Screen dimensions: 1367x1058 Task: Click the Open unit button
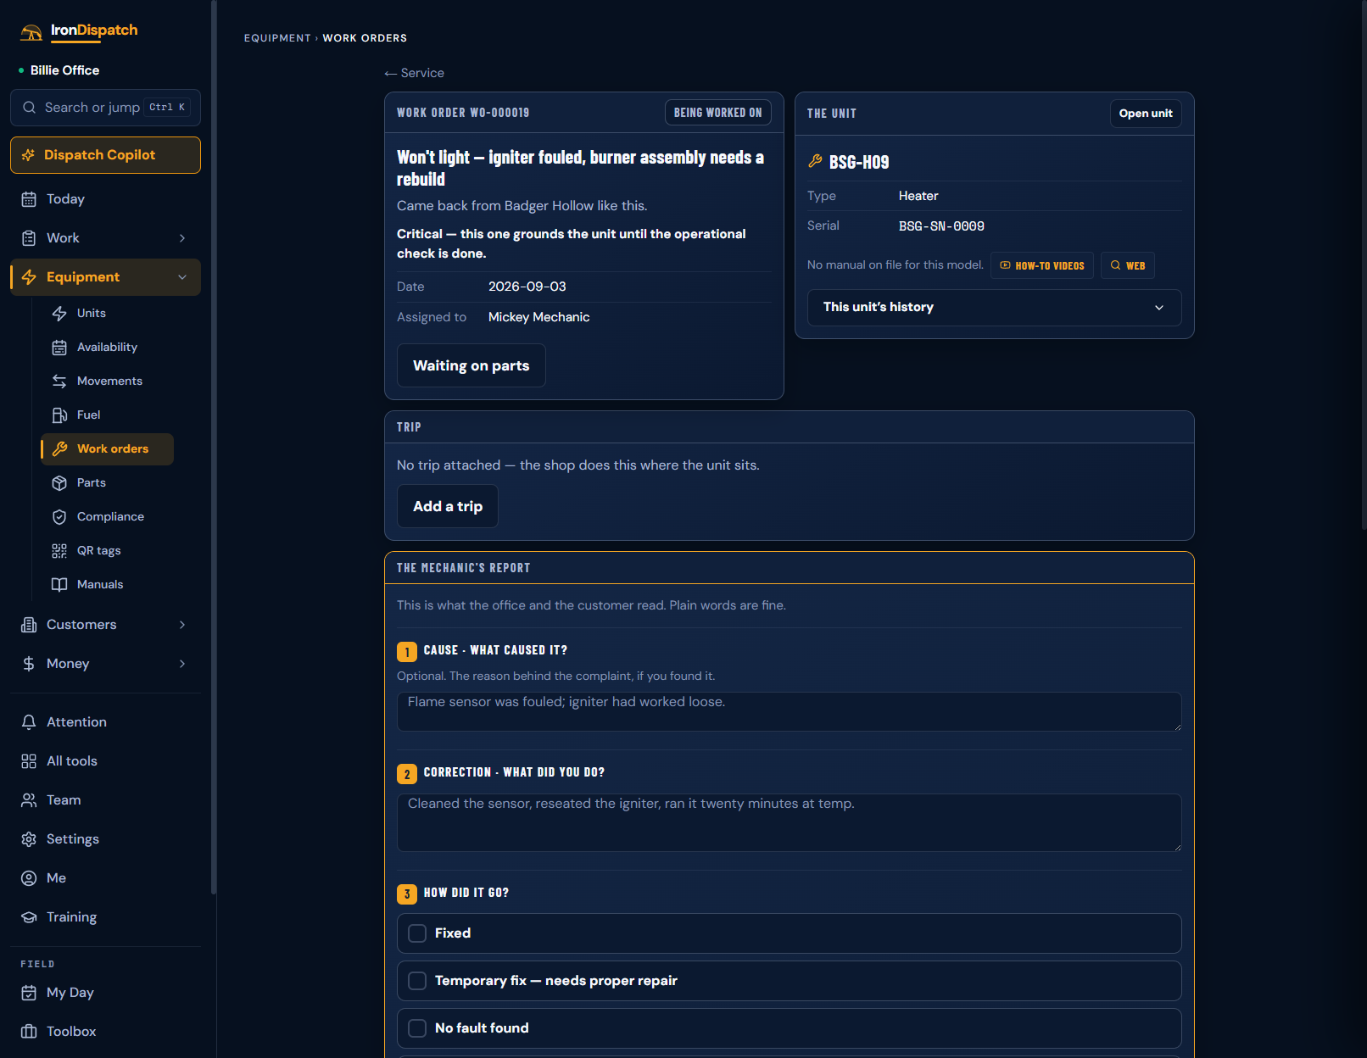[1146, 114]
